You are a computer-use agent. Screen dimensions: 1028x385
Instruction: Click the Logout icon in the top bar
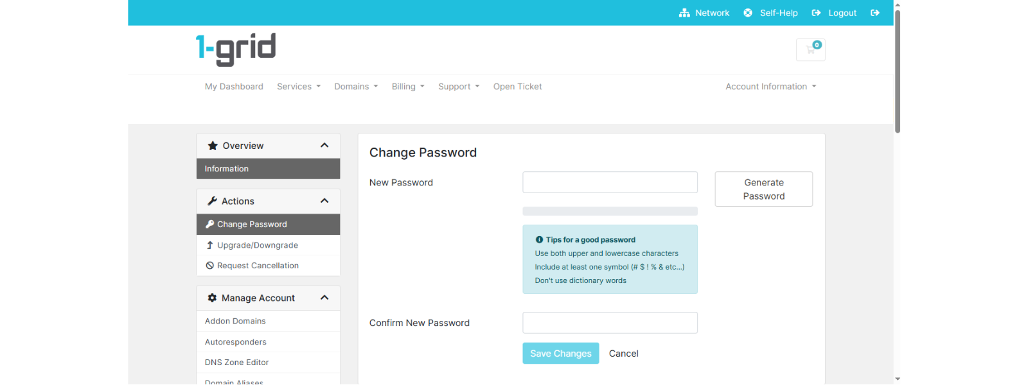(x=817, y=12)
